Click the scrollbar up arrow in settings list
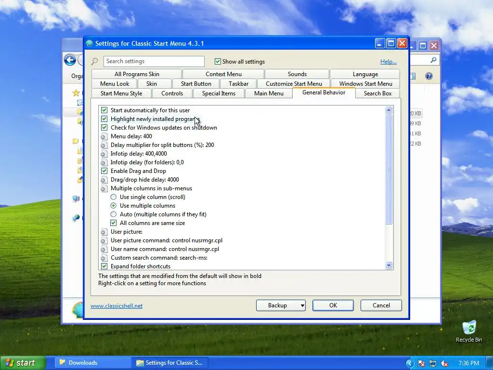The width and height of the screenshot is (493, 370). click(389, 110)
